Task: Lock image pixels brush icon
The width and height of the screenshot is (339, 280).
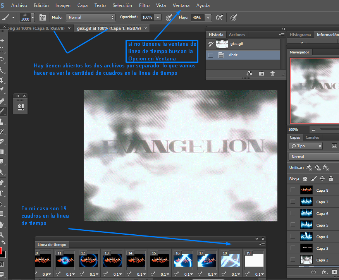Action: pos(313,179)
